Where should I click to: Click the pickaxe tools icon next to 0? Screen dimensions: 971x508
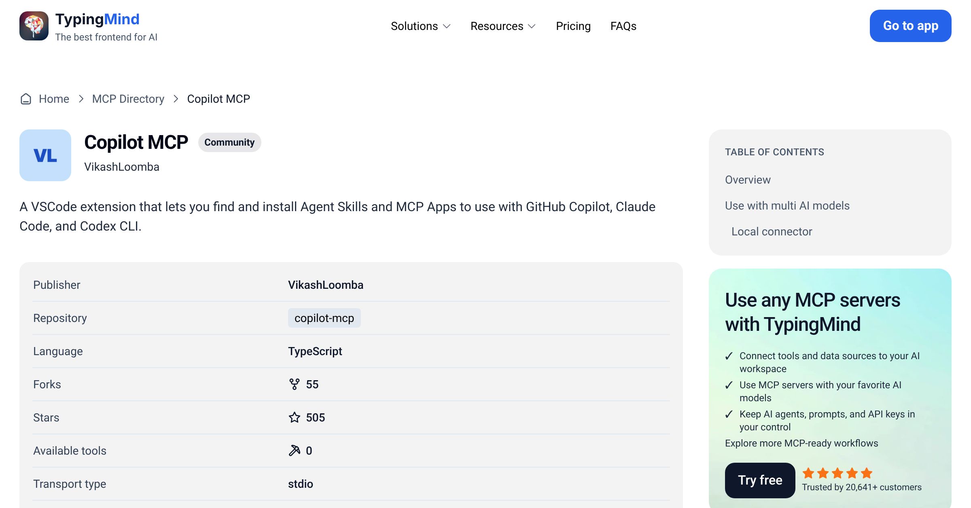tap(295, 451)
